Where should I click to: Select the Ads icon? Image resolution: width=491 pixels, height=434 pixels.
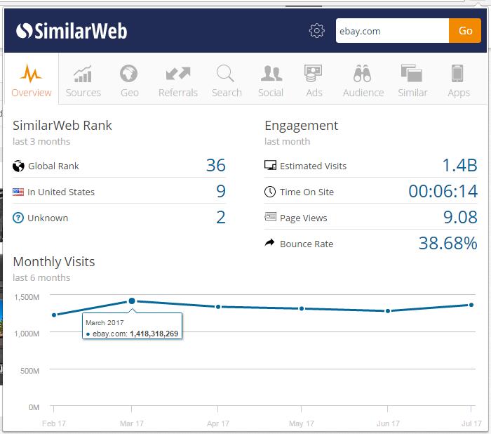coord(314,73)
